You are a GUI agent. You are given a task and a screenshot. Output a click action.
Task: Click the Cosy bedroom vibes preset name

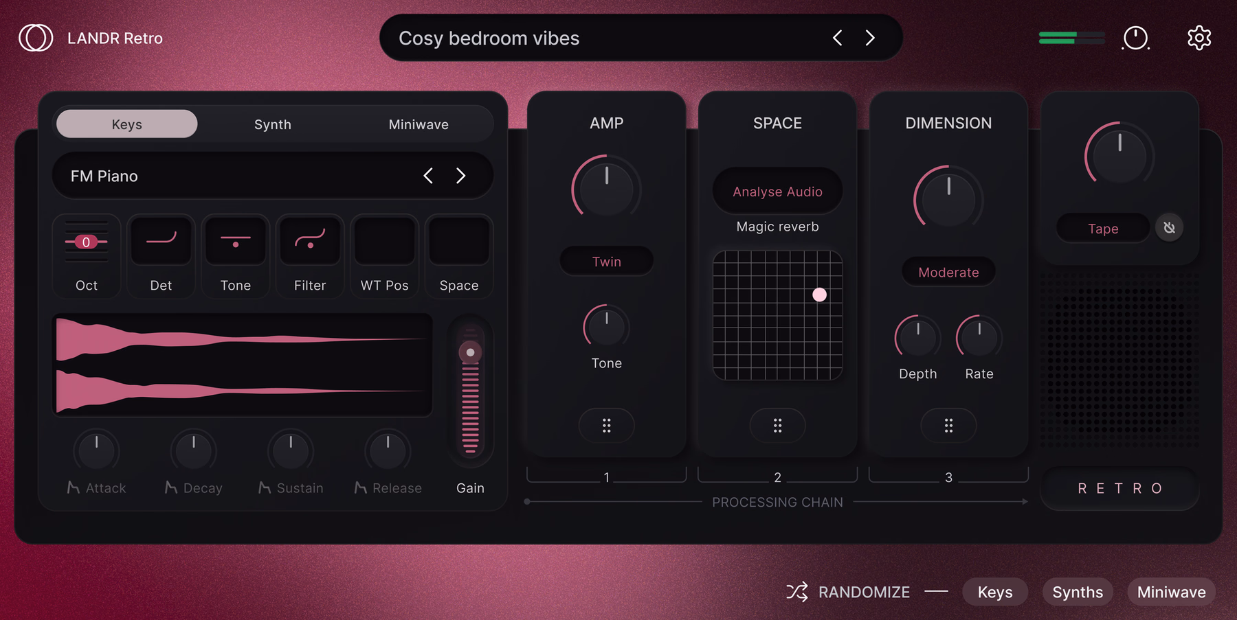489,38
